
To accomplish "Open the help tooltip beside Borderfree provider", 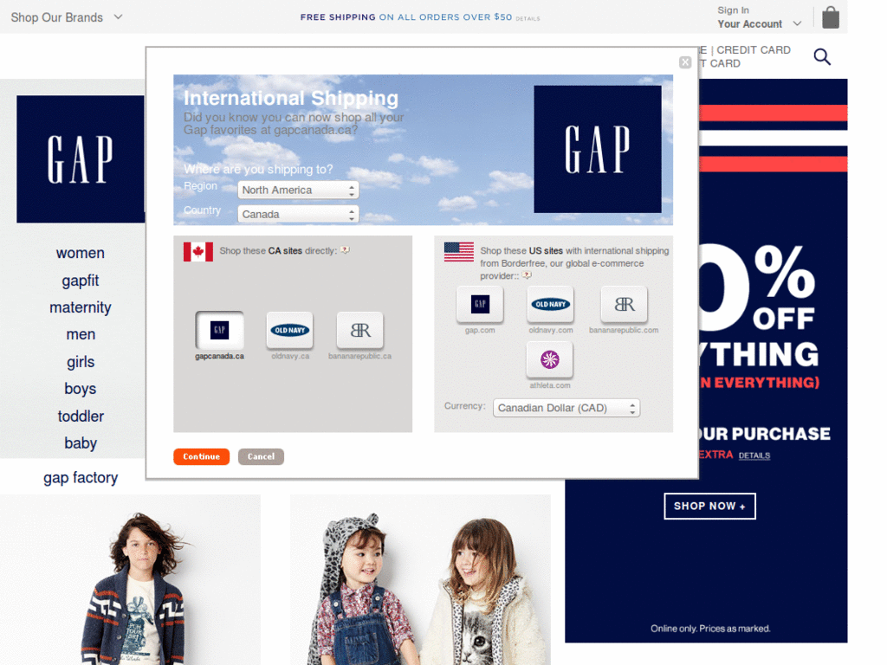I will [527, 275].
